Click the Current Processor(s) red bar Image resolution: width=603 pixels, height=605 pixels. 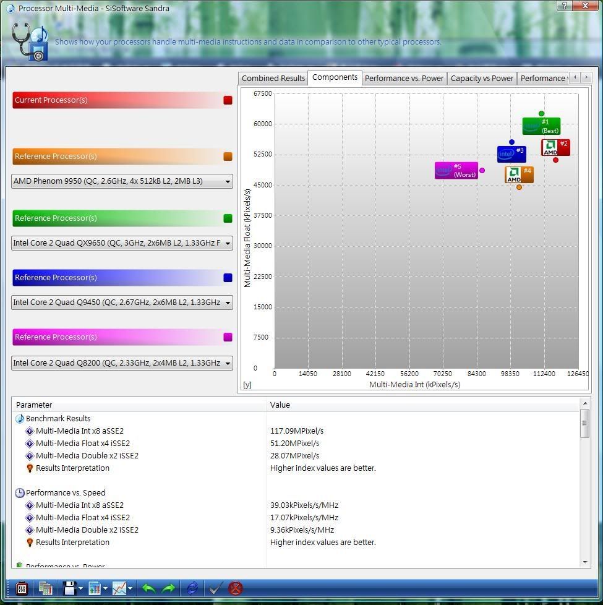[x=122, y=100]
